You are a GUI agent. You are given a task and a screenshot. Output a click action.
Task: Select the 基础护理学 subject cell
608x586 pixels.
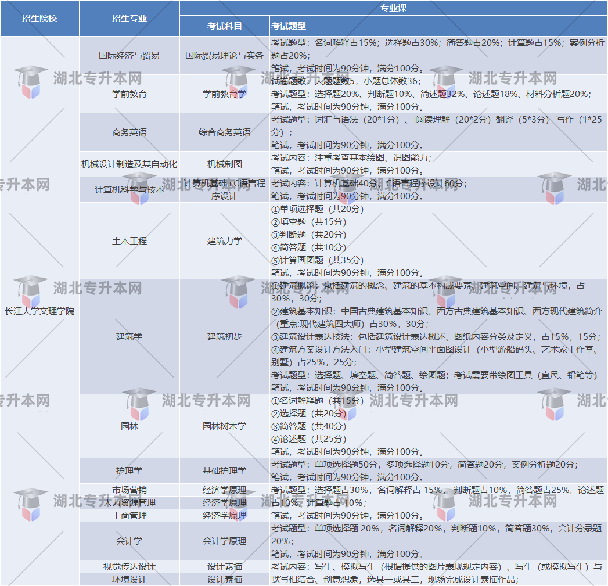225,471
